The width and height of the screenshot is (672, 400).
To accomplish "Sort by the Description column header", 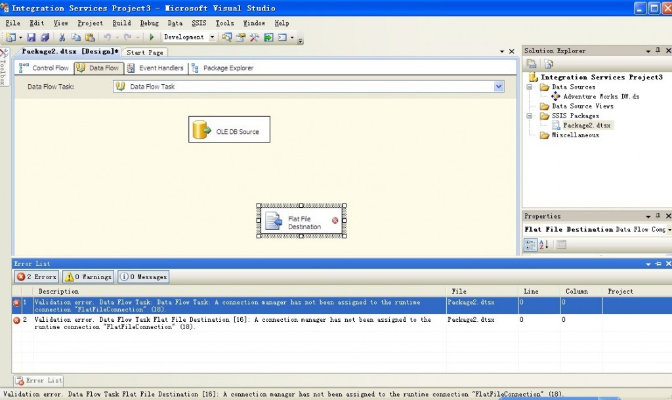I will click(240, 291).
